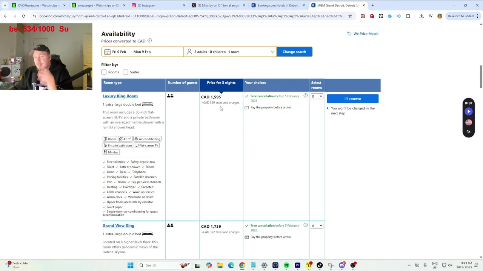Image resolution: width=483 pixels, height=271 pixels.
Task: Open Premiere Pro from the taskbar
Action: [x=298, y=265]
